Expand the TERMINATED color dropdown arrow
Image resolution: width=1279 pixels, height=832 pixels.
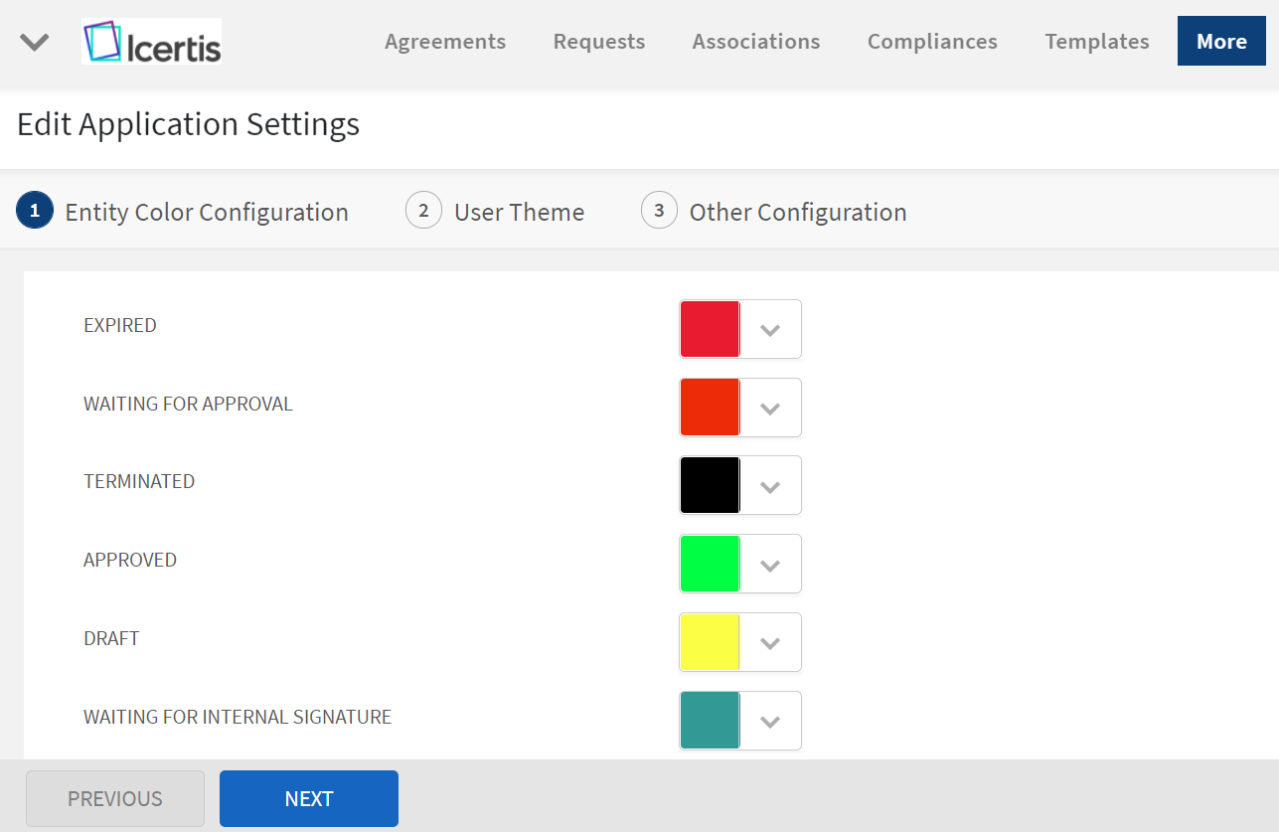click(770, 486)
